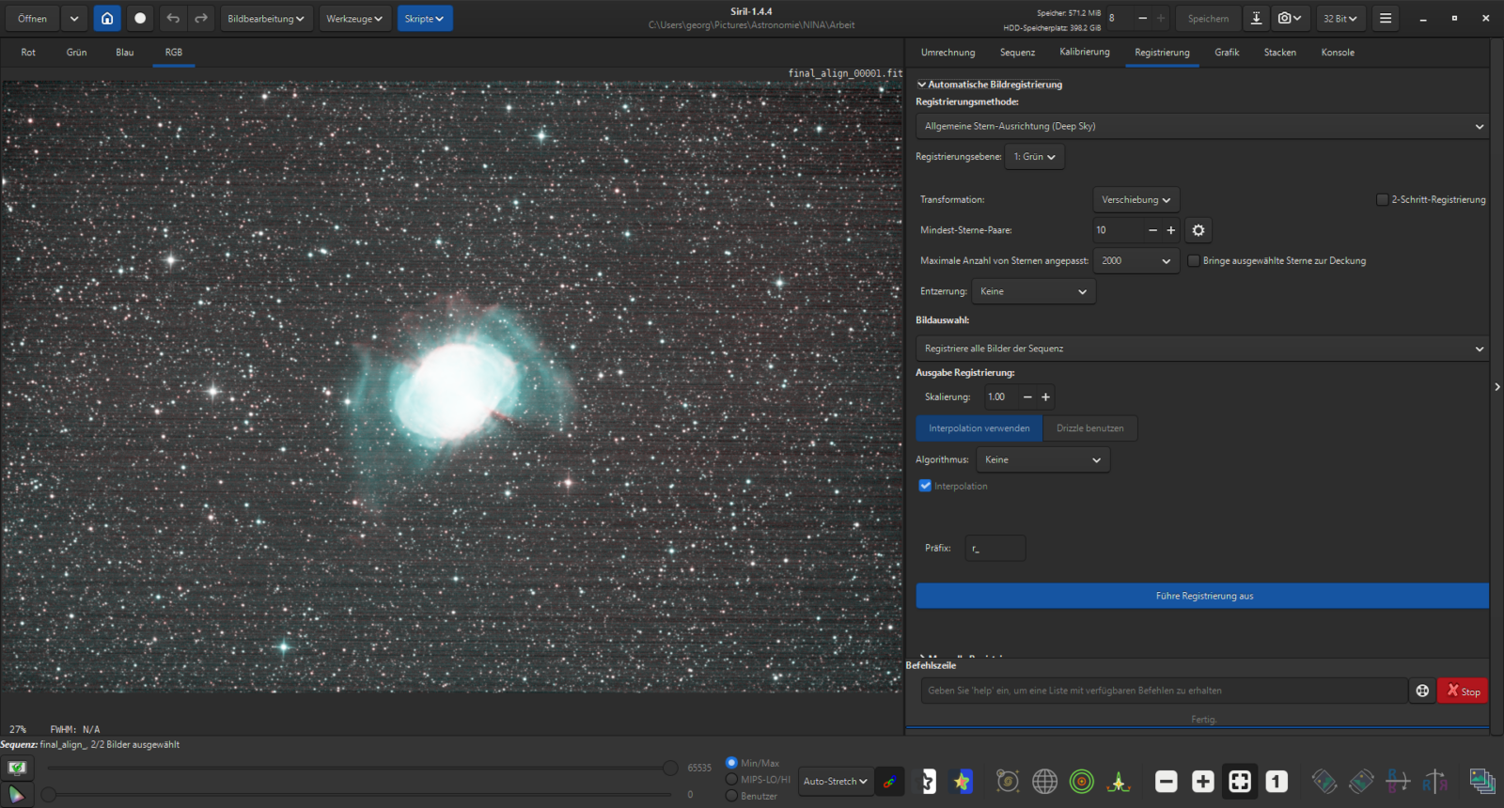Click the astrometry galaxy annotation icon
Viewport: 1504px width, 808px height.
tap(1008, 782)
